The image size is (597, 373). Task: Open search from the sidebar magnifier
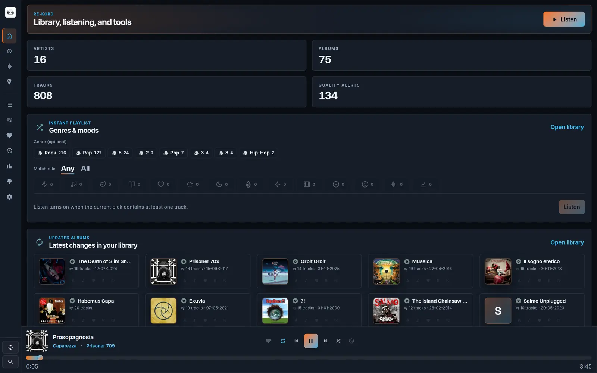pos(10,362)
